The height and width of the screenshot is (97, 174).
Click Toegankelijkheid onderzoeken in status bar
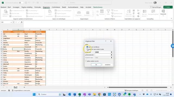[x=21, y=91]
